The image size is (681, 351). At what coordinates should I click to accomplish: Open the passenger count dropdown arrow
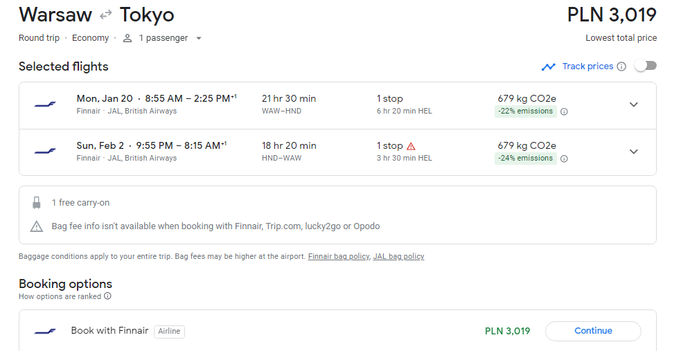tap(198, 38)
